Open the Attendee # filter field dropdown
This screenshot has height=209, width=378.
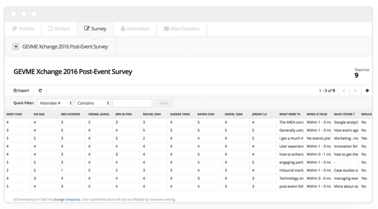(x=55, y=103)
